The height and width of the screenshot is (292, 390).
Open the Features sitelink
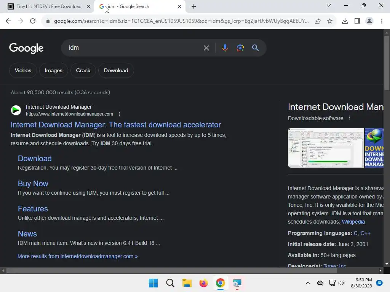(x=33, y=209)
